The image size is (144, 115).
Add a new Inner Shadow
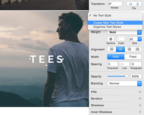pyautogui.click(x=140, y=112)
